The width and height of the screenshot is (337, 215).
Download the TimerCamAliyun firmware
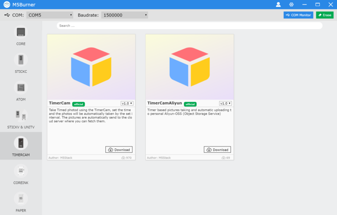217,149
